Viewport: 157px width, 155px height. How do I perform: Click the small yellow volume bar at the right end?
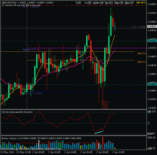click(115, 148)
